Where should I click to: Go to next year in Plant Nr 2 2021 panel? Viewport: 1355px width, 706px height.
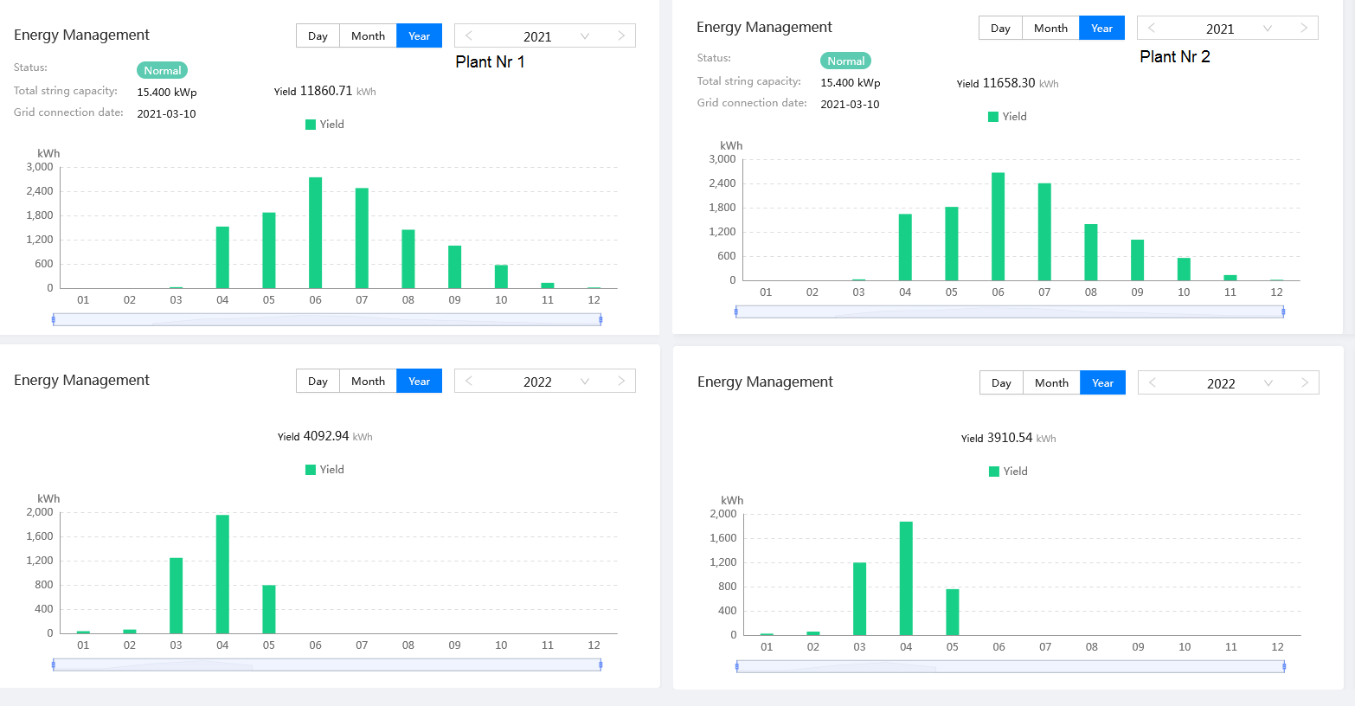coord(1303,28)
